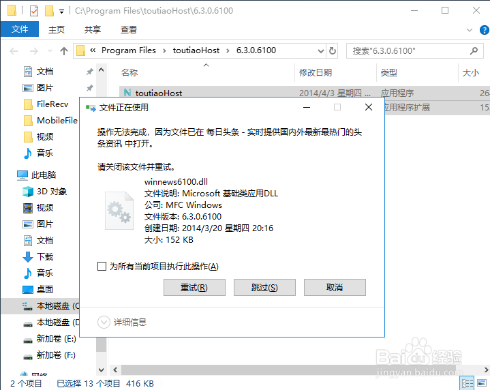Select the toutiaoHost application file
The image size is (490, 390).
pos(158,93)
